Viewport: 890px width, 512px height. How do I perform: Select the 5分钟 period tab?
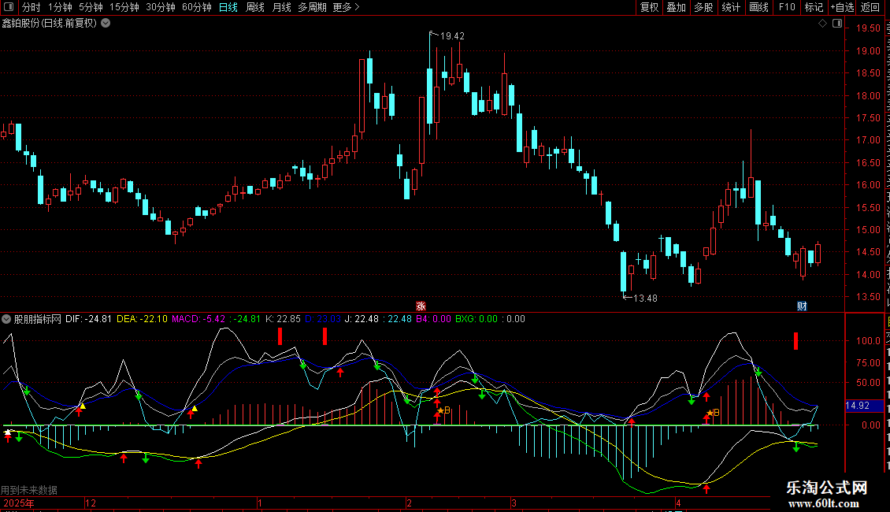pyautogui.click(x=91, y=7)
